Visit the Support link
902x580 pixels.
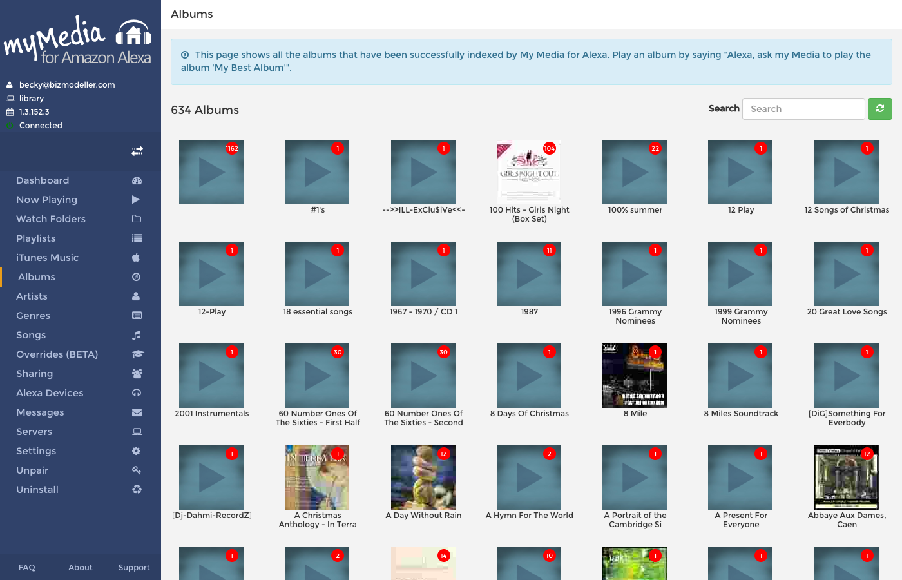click(133, 567)
